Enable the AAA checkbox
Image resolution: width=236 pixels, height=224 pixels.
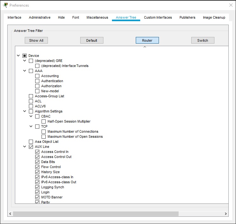31,71
